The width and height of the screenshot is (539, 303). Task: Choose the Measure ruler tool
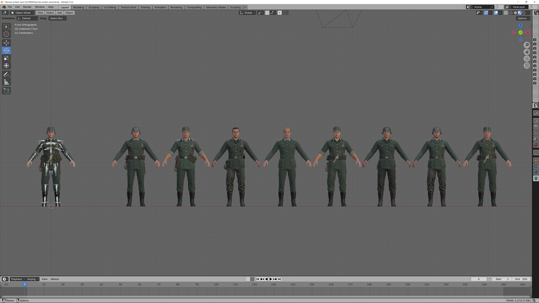pos(6,82)
